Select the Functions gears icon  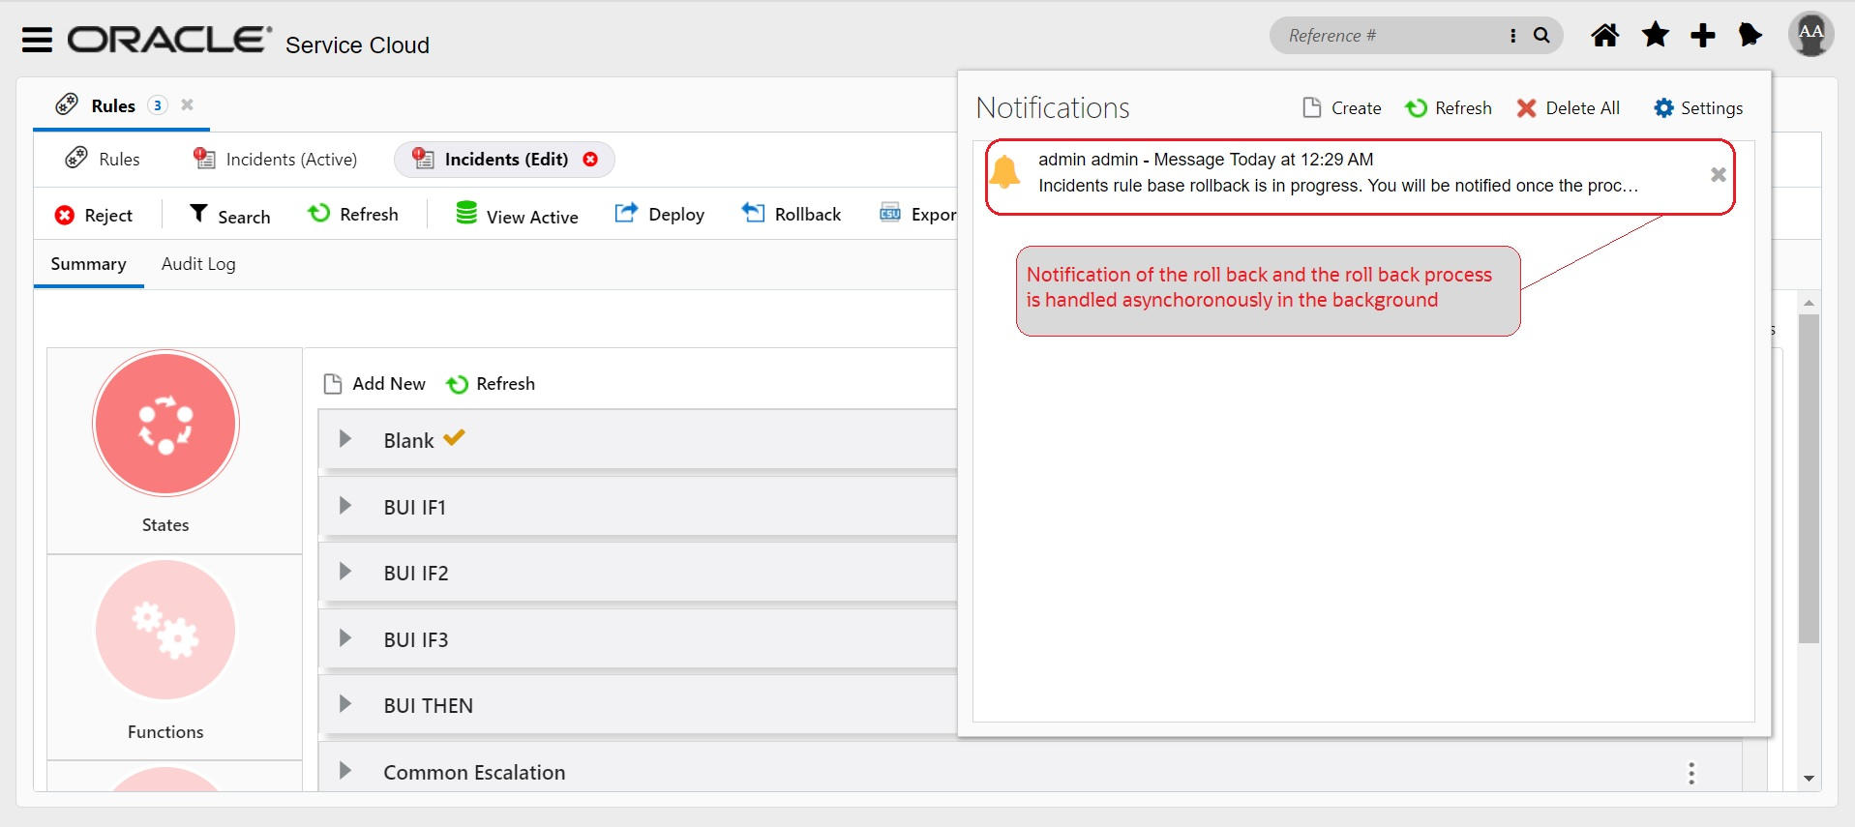pyautogui.click(x=165, y=630)
